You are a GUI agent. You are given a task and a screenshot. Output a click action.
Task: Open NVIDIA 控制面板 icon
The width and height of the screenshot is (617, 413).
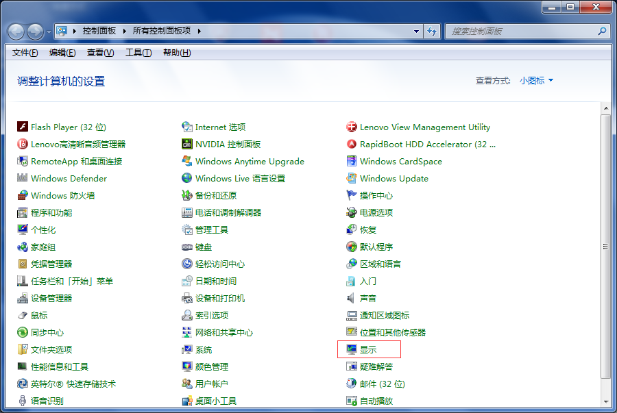point(187,144)
